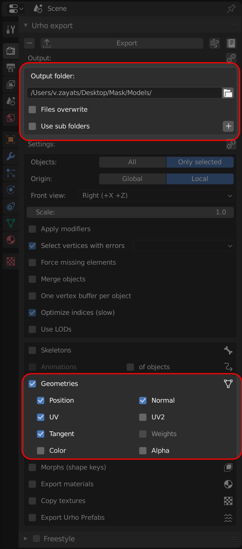This screenshot has height=549, width=242.
Task: Open the Front view dropdown
Action: [x=155, y=196]
